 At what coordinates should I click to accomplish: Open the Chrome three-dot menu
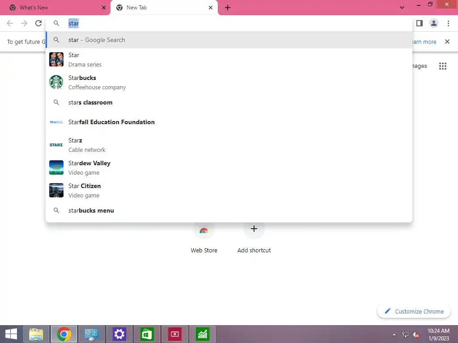point(448,23)
